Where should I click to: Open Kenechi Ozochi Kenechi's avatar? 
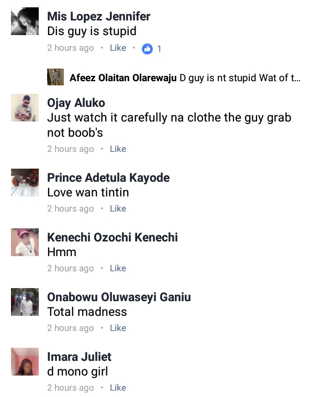[x=25, y=242]
